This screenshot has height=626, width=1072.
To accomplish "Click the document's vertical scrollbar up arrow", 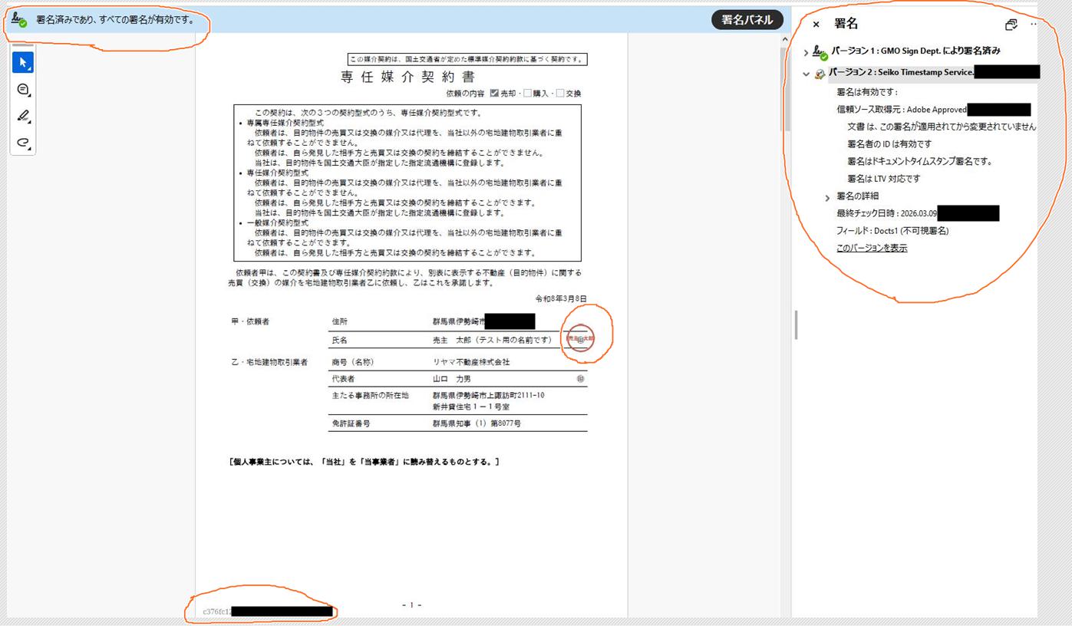I will [x=784, y=39].
